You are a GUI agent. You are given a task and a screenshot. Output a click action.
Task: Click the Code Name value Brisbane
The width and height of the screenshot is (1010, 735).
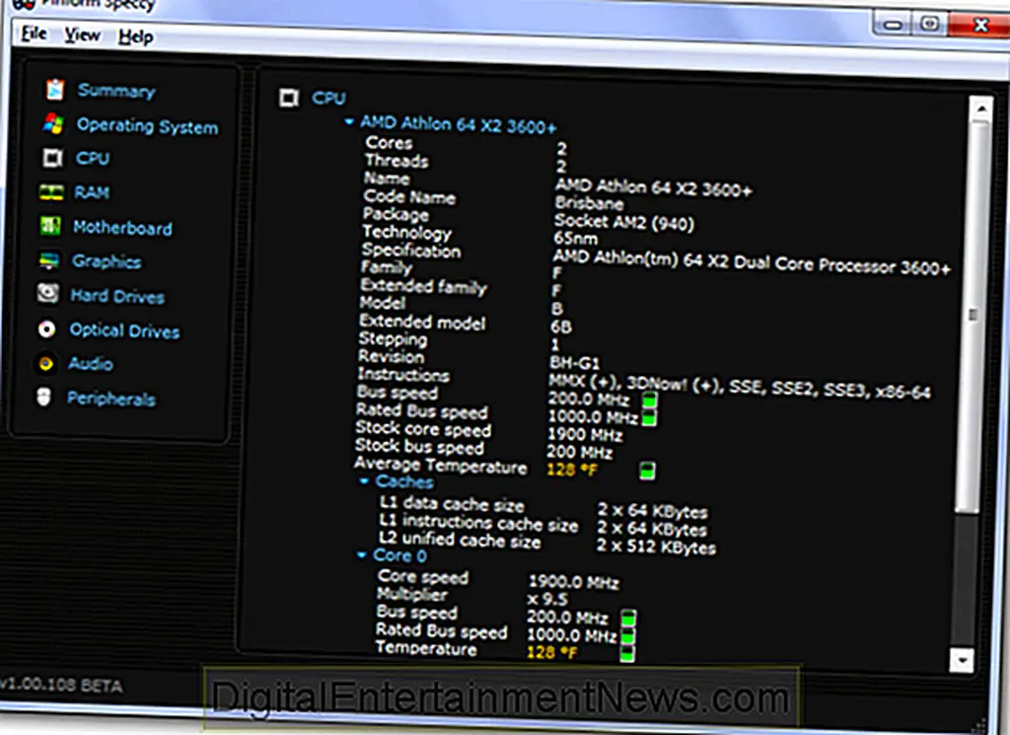coord(590,203)
